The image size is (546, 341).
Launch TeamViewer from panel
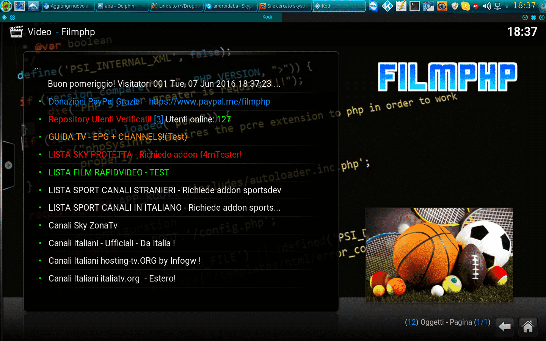374,6
